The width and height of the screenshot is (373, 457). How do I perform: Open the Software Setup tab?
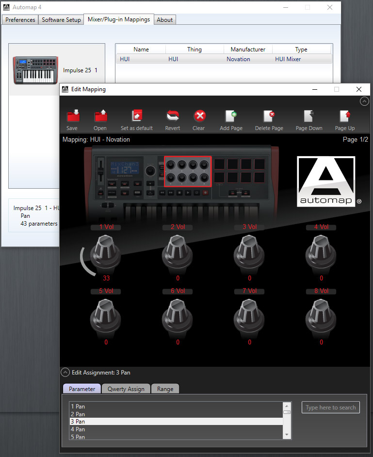61,20
